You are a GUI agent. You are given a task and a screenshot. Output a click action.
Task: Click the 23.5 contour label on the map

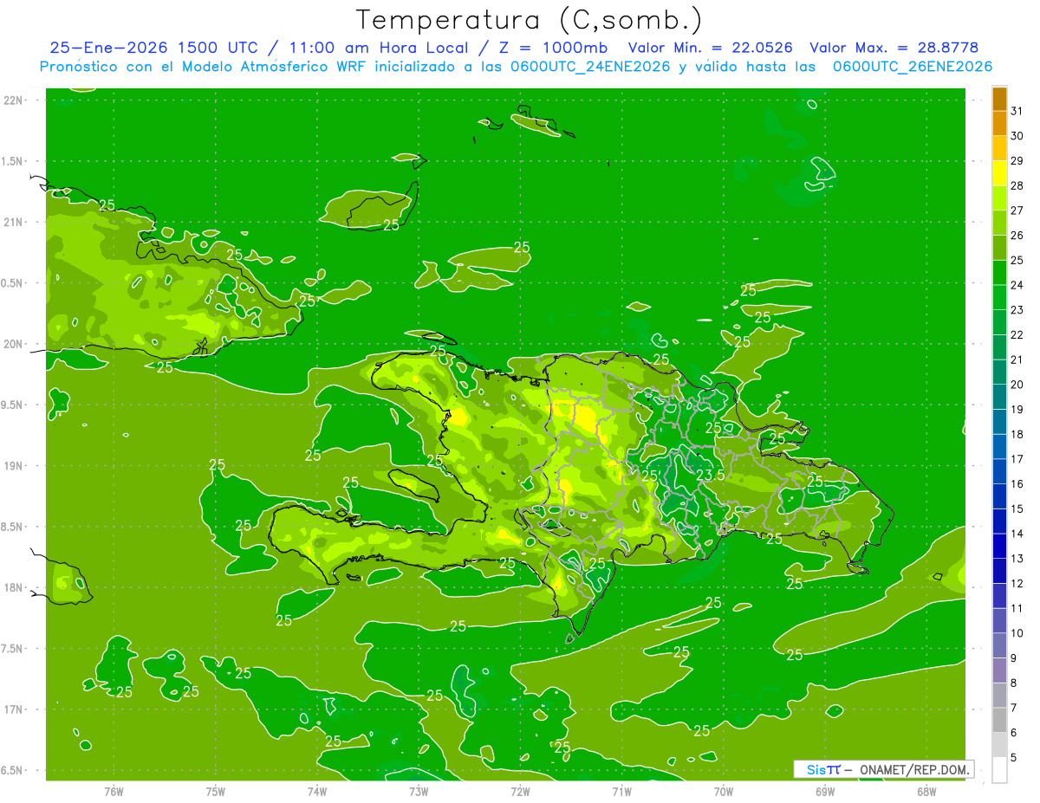click(710, 476)
